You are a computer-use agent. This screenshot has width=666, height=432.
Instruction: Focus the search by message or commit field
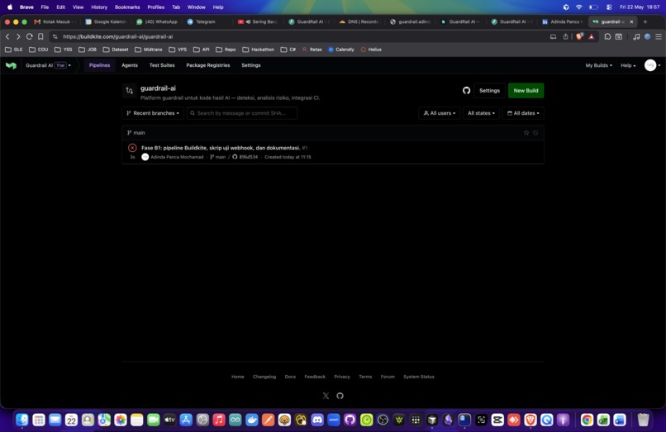pyautogui.click(x=242, y=113)
